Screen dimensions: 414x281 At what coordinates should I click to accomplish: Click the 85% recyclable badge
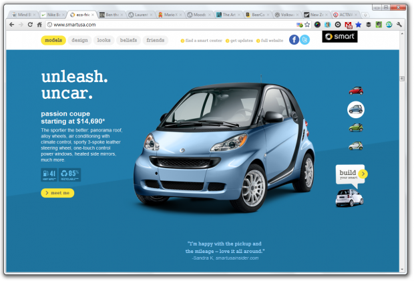click(x=69, y=175)
